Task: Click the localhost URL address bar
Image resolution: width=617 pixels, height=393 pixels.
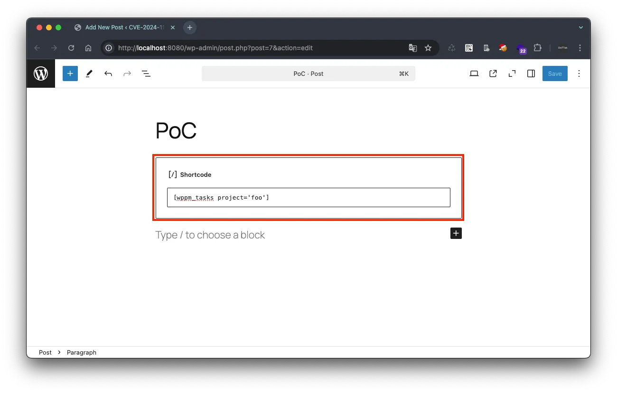Action: point(215,48)
